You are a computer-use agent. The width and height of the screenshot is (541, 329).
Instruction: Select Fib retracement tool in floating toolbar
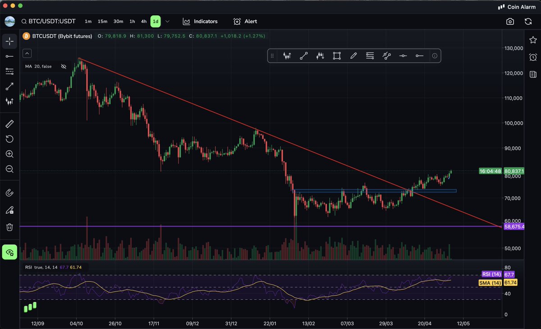(x=370, y=56)
